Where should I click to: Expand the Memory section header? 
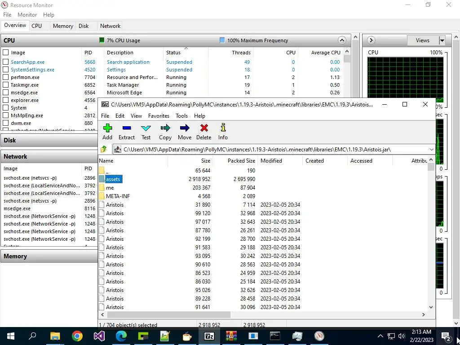coord(49,256)
